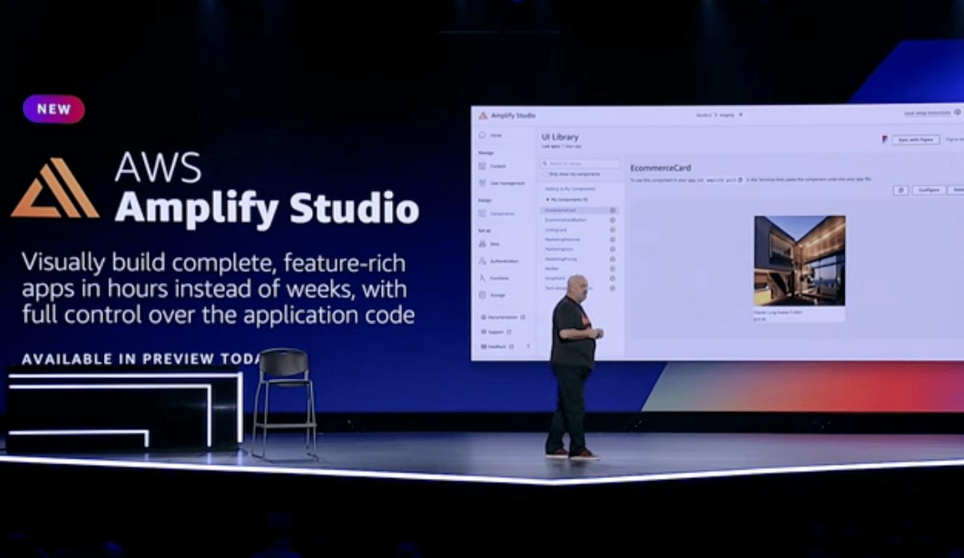Viewport: 964px width, 558px height.
Task: Click the copy icon after amplify pull
Action: click(740, 180)
